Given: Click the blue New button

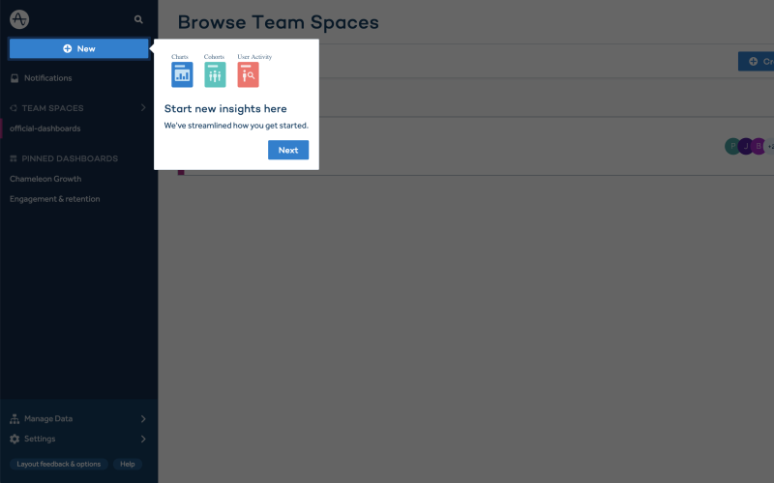Looking at the screenshot, I should coord(79,49).
